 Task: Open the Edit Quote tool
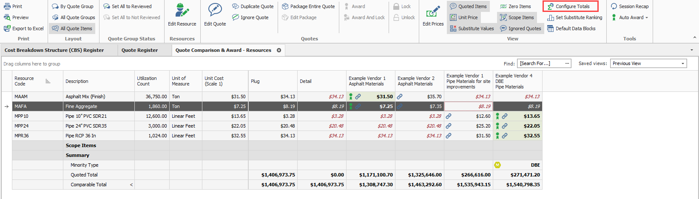(215, 15)
